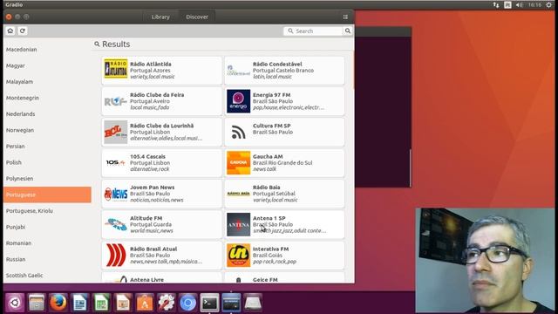Select Polish language
The height and width of the screenshot is (314, 558).
click(x=47, y=162)
